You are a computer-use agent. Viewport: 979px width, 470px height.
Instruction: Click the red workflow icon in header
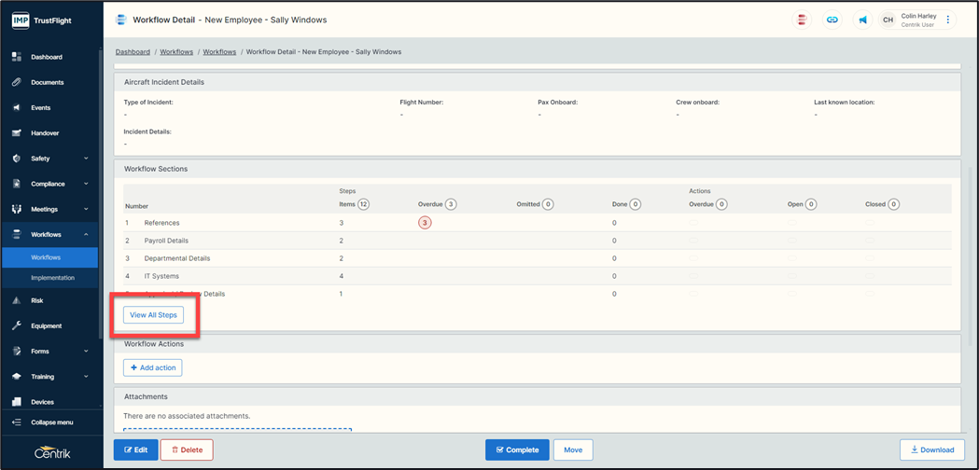coord(801,20)
